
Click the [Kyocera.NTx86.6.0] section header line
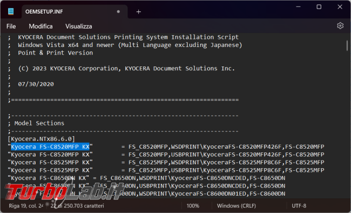click(41, 139)
